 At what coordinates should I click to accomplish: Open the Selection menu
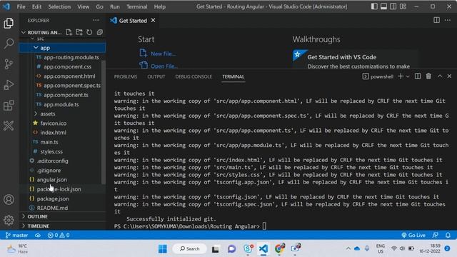59,6
